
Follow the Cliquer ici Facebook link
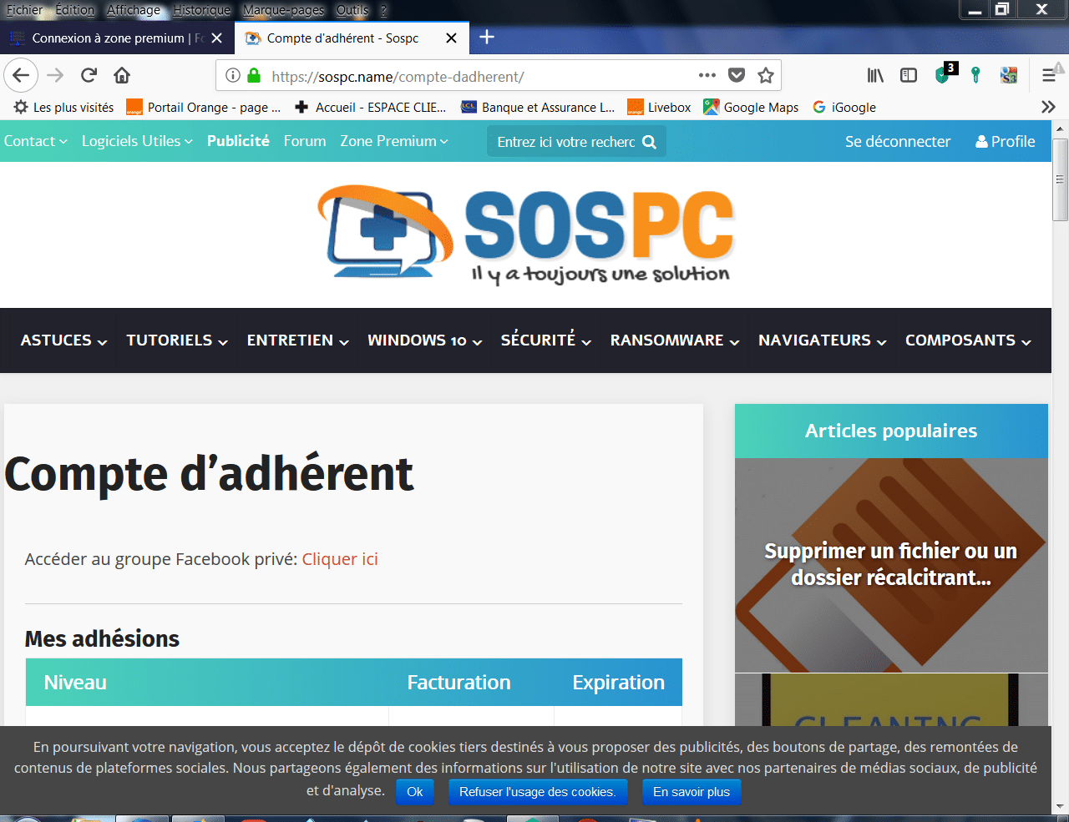(x=340, y=559)
